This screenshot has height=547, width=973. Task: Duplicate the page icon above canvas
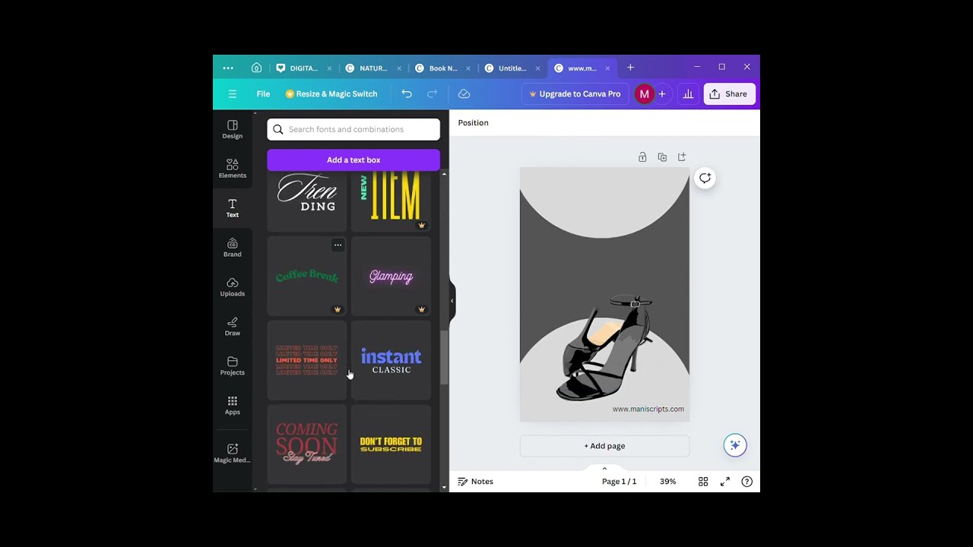pyautogui.click(x=662, y=157)
